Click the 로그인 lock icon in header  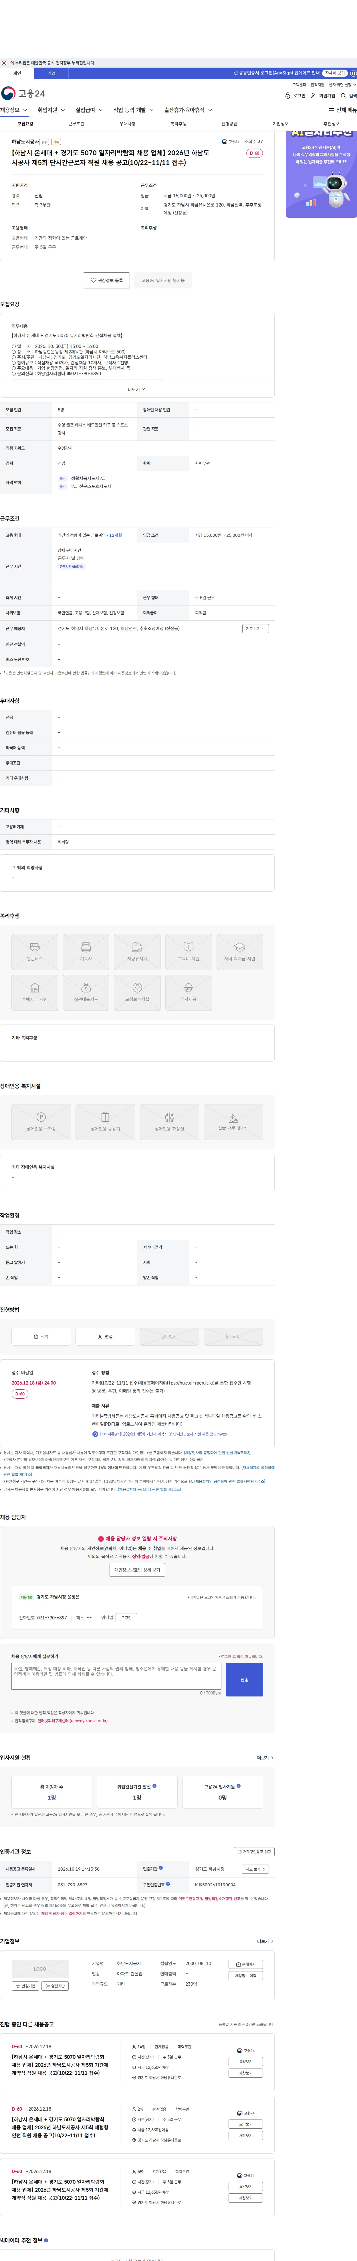click(288, 96)
